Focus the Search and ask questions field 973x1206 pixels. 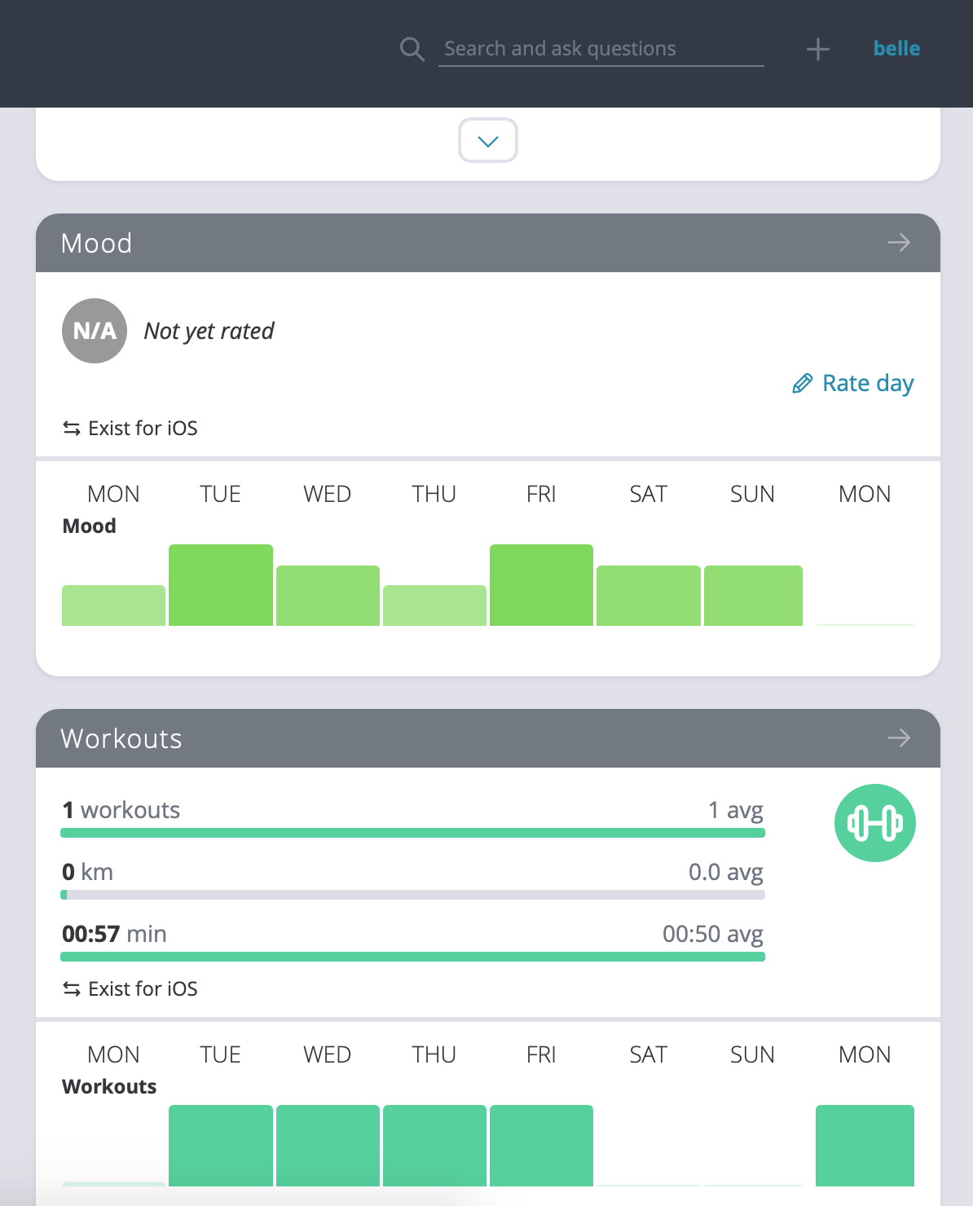[601, 49]
